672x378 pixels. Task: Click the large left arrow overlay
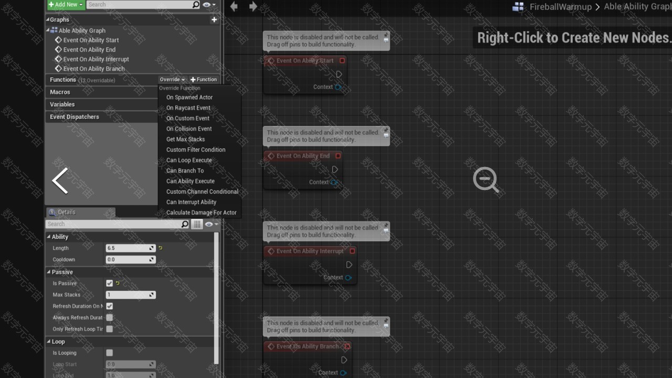click(60, 181)
